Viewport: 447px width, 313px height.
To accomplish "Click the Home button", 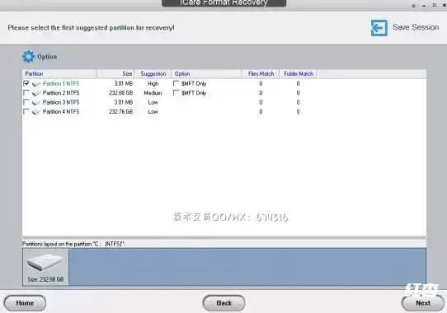I will 25,303.
